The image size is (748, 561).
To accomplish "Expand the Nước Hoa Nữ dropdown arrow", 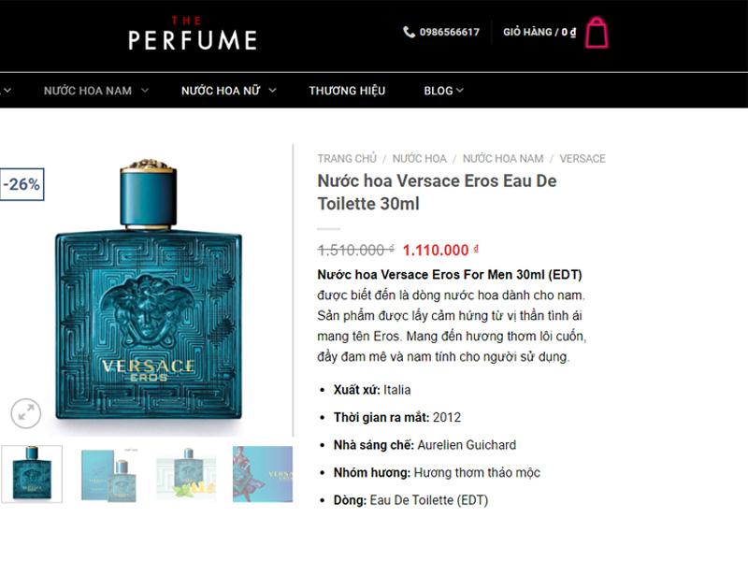I will pyautogui.click(x=272, y=90).
